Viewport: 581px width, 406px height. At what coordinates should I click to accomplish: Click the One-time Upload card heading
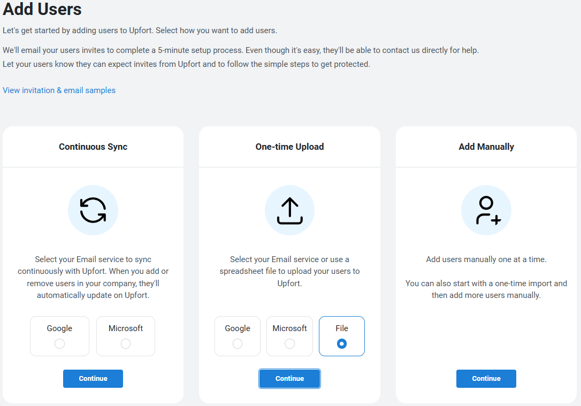[290, 147]
